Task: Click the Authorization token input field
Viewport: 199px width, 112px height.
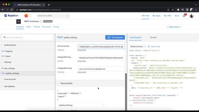Action: point(101,47)
